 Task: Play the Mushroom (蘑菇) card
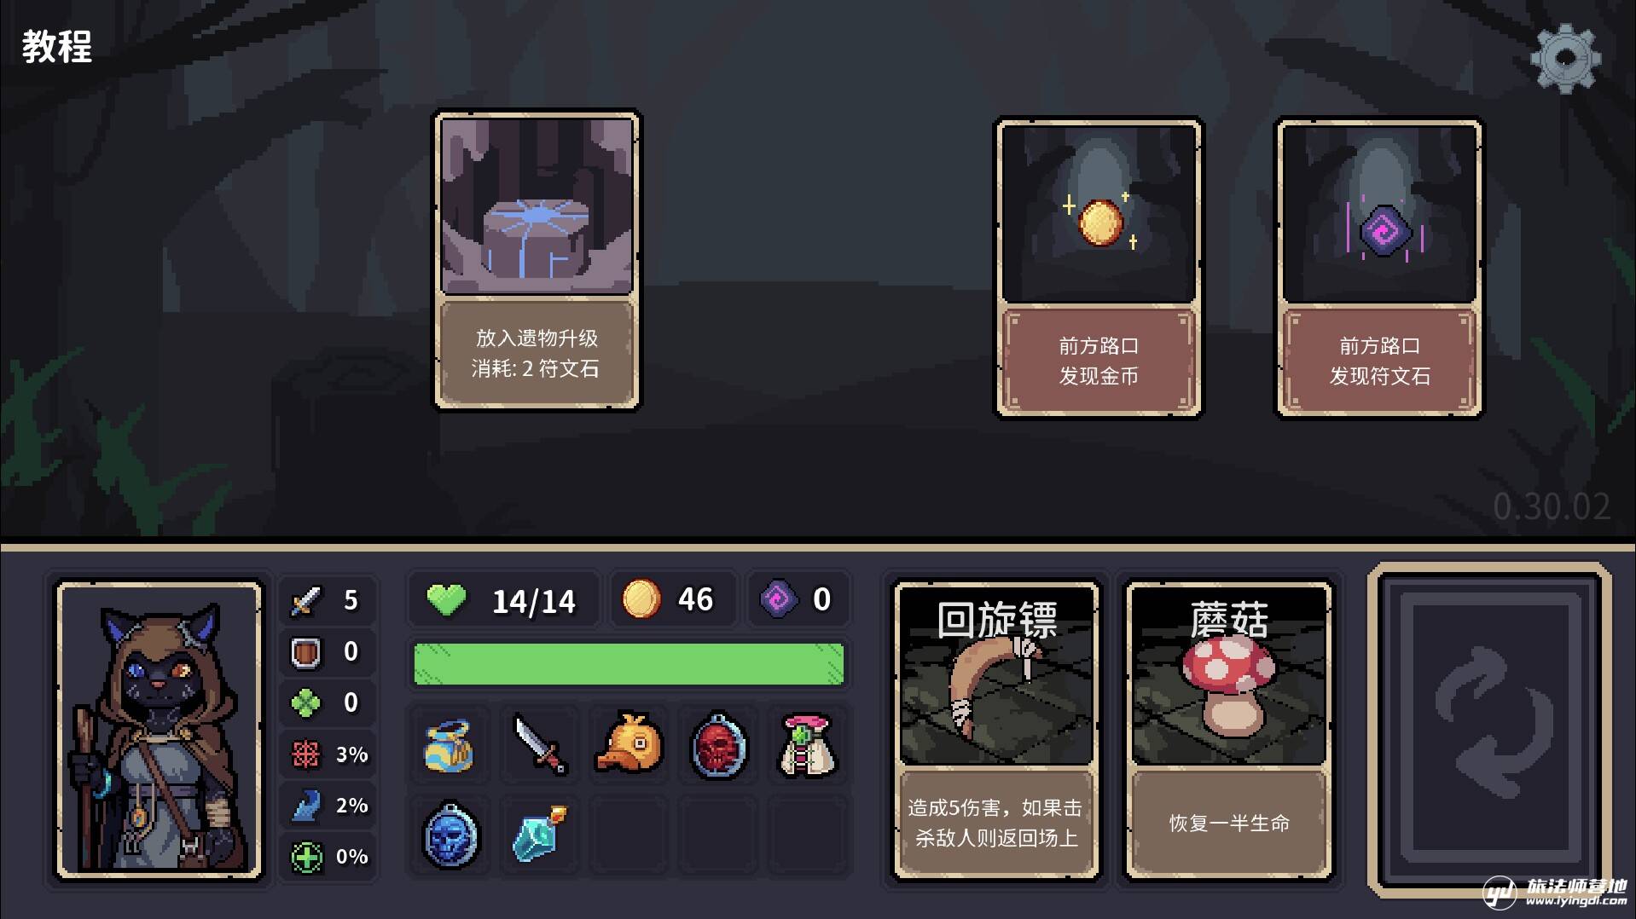1229,731
